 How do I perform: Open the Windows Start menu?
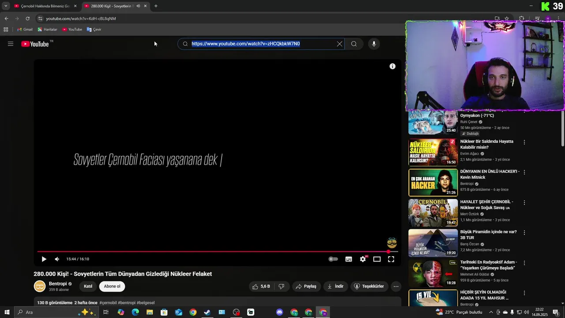tap(7, 312)
